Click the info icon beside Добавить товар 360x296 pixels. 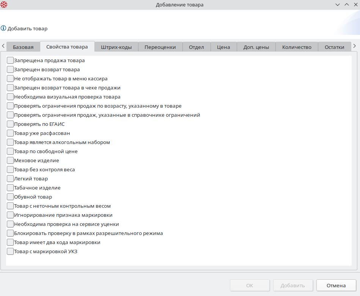pos(3,28)
